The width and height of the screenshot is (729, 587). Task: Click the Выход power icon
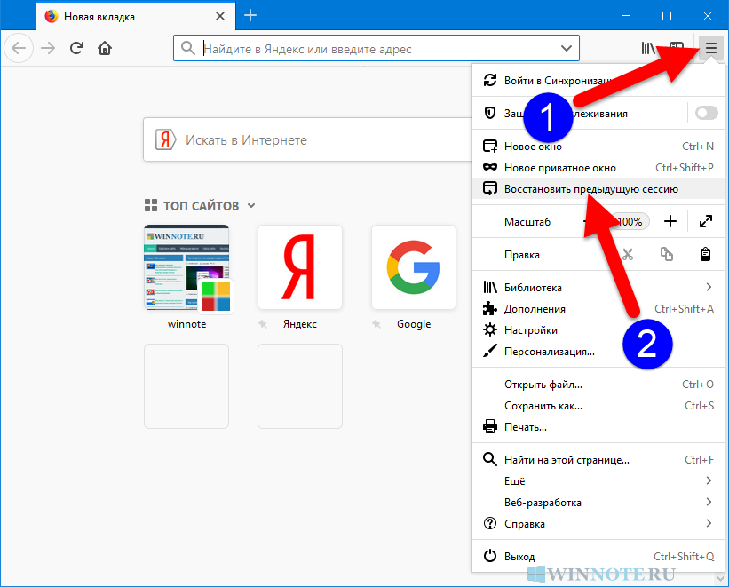coord(489,556)
